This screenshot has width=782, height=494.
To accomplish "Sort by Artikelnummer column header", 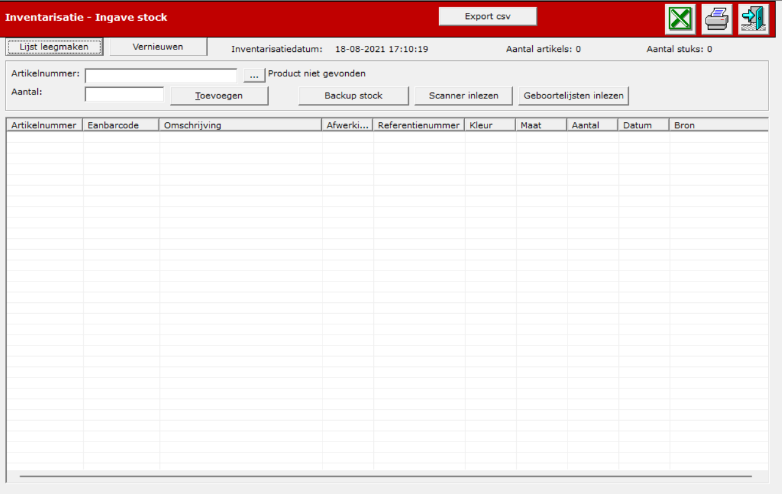I will (44, 125).
